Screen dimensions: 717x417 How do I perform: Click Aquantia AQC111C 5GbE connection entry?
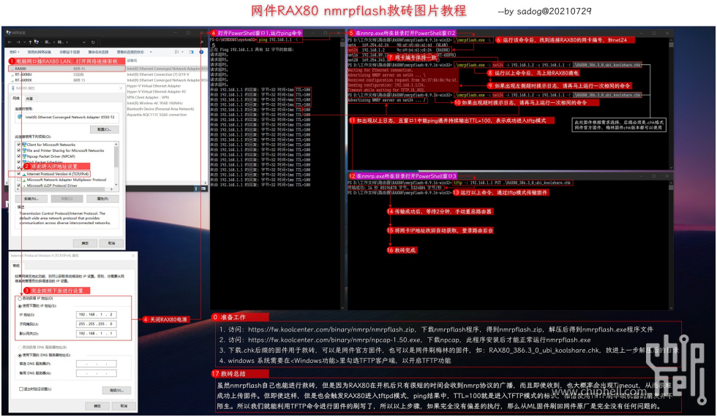click(157, 115)
